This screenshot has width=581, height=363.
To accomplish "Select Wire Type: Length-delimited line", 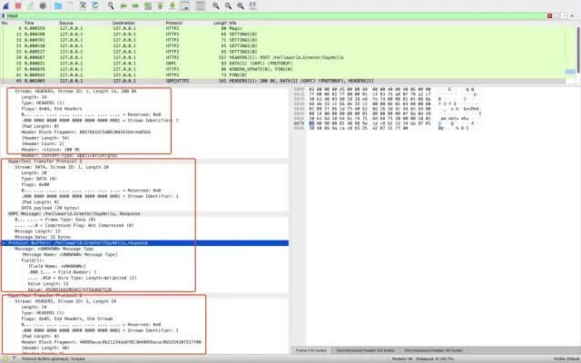I will coord(83,278).
